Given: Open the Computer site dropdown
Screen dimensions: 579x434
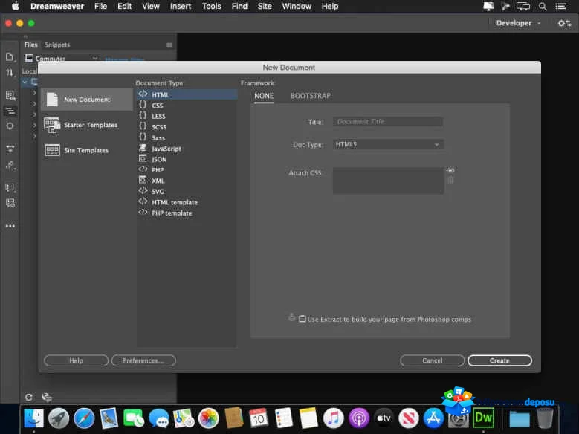Looking at the screenshot, I should (61, 59).
